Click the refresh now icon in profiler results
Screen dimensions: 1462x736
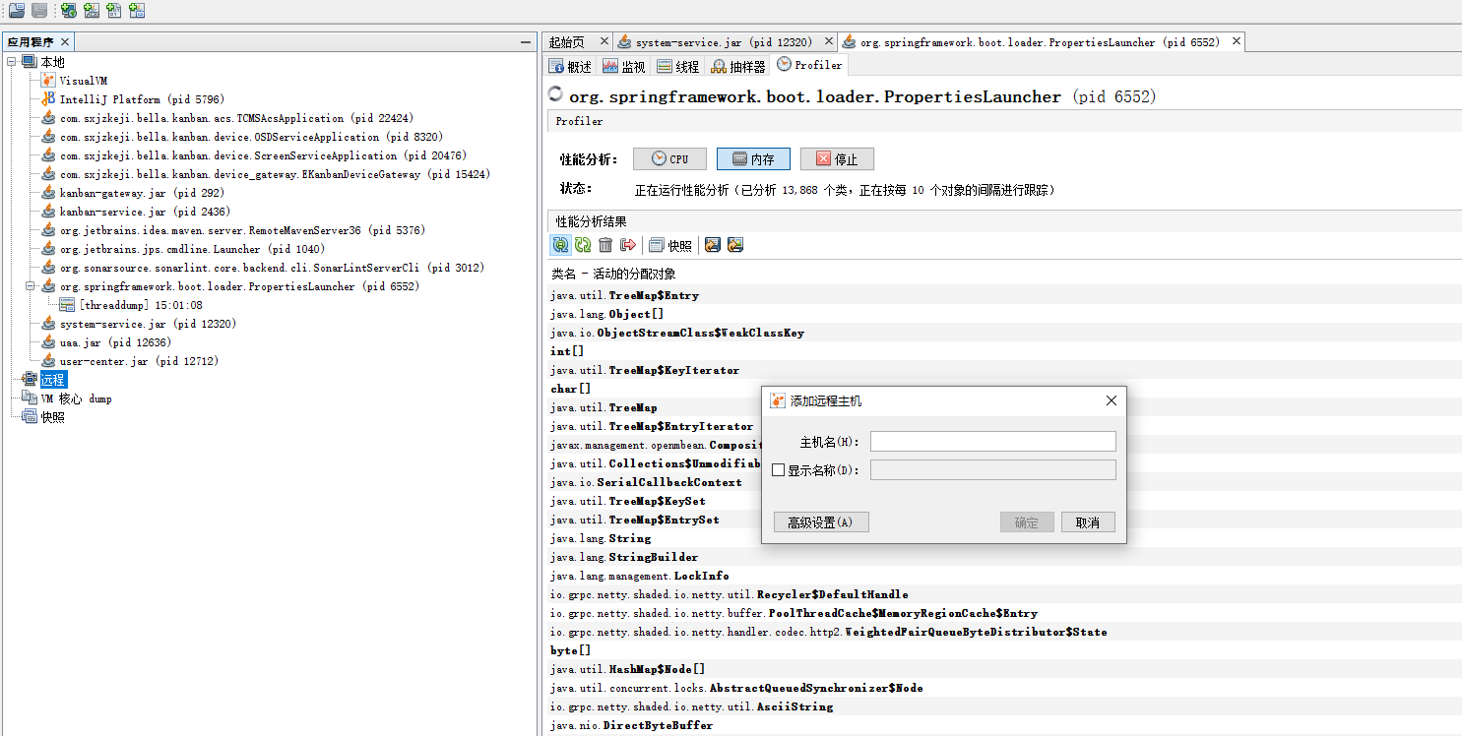(x=582, y=244)
